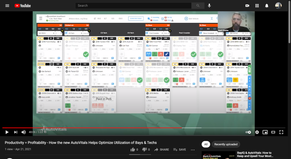Click green checkmark on 2013 Mercedes faded card
Screen dimensions: 291x159
(x=167, y=80)
